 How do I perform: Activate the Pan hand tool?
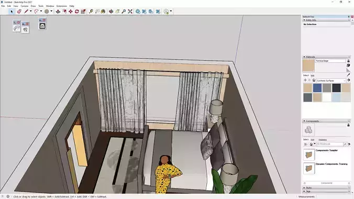click(x=117, y=12)
